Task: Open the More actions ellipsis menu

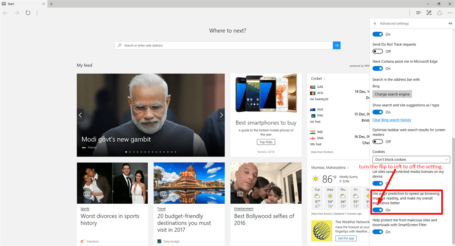Action: (450, 13)
